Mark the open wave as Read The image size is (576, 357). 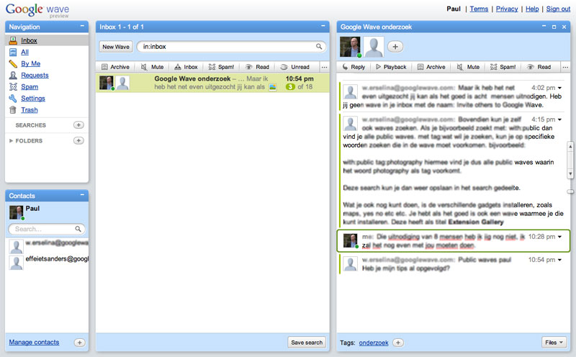(539, 67)
